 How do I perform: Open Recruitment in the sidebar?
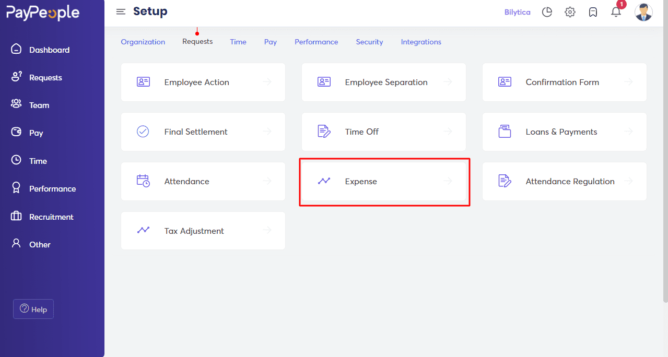coord(51,217)
